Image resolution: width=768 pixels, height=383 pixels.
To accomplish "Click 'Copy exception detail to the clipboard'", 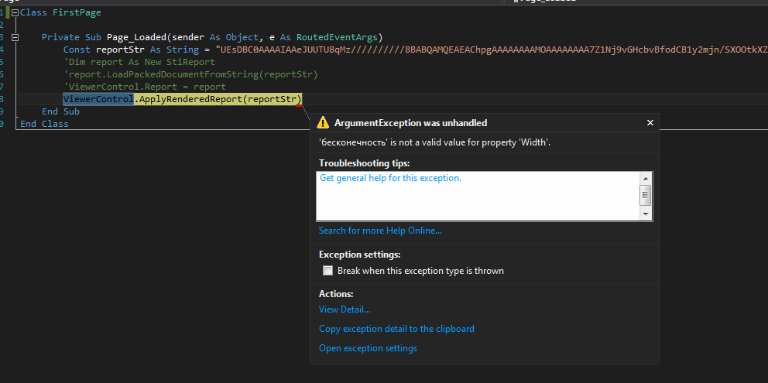I will [396, 329].
